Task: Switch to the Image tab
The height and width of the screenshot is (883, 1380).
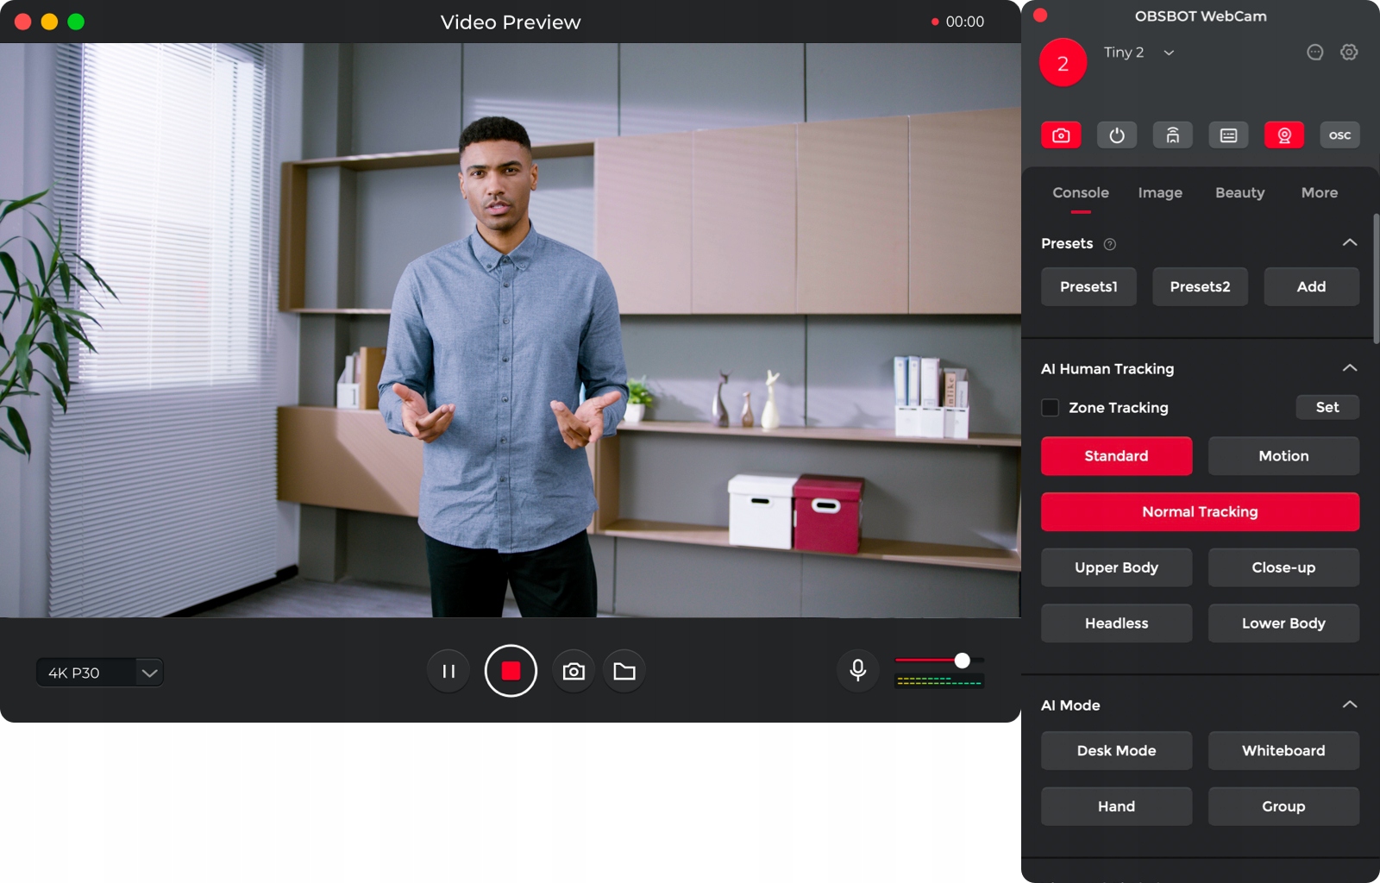Action: click(1160, 193)
